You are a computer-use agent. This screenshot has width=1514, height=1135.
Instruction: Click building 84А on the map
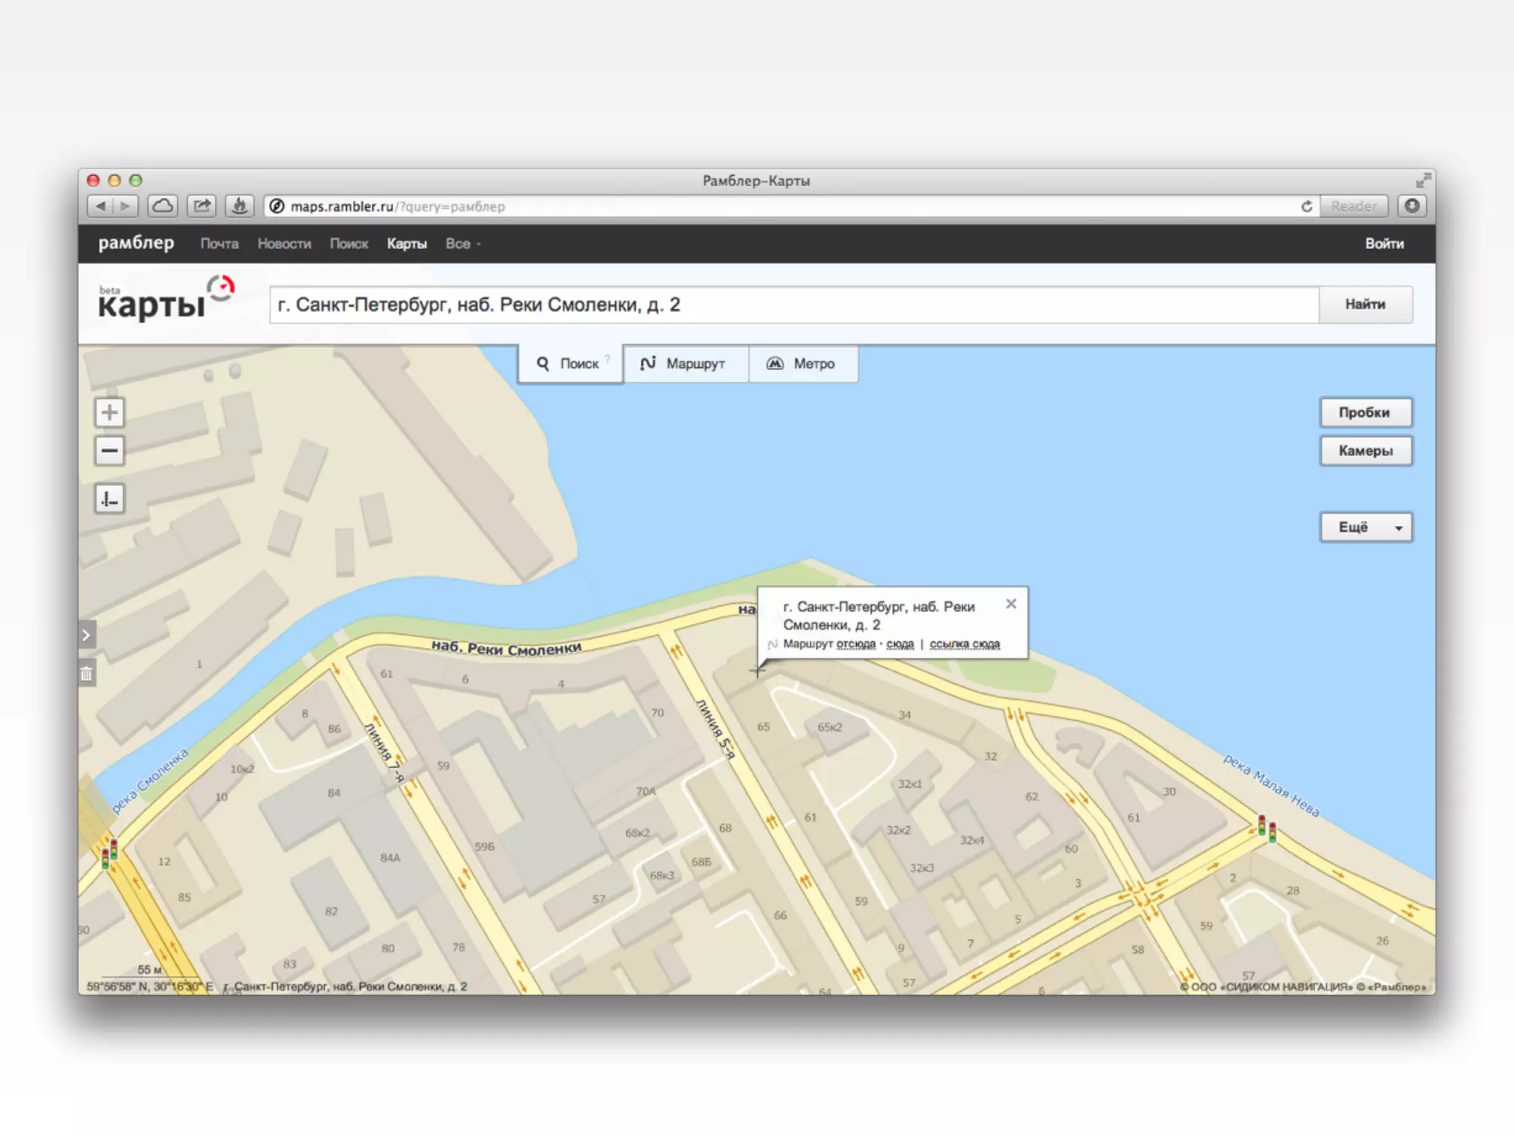390,858
